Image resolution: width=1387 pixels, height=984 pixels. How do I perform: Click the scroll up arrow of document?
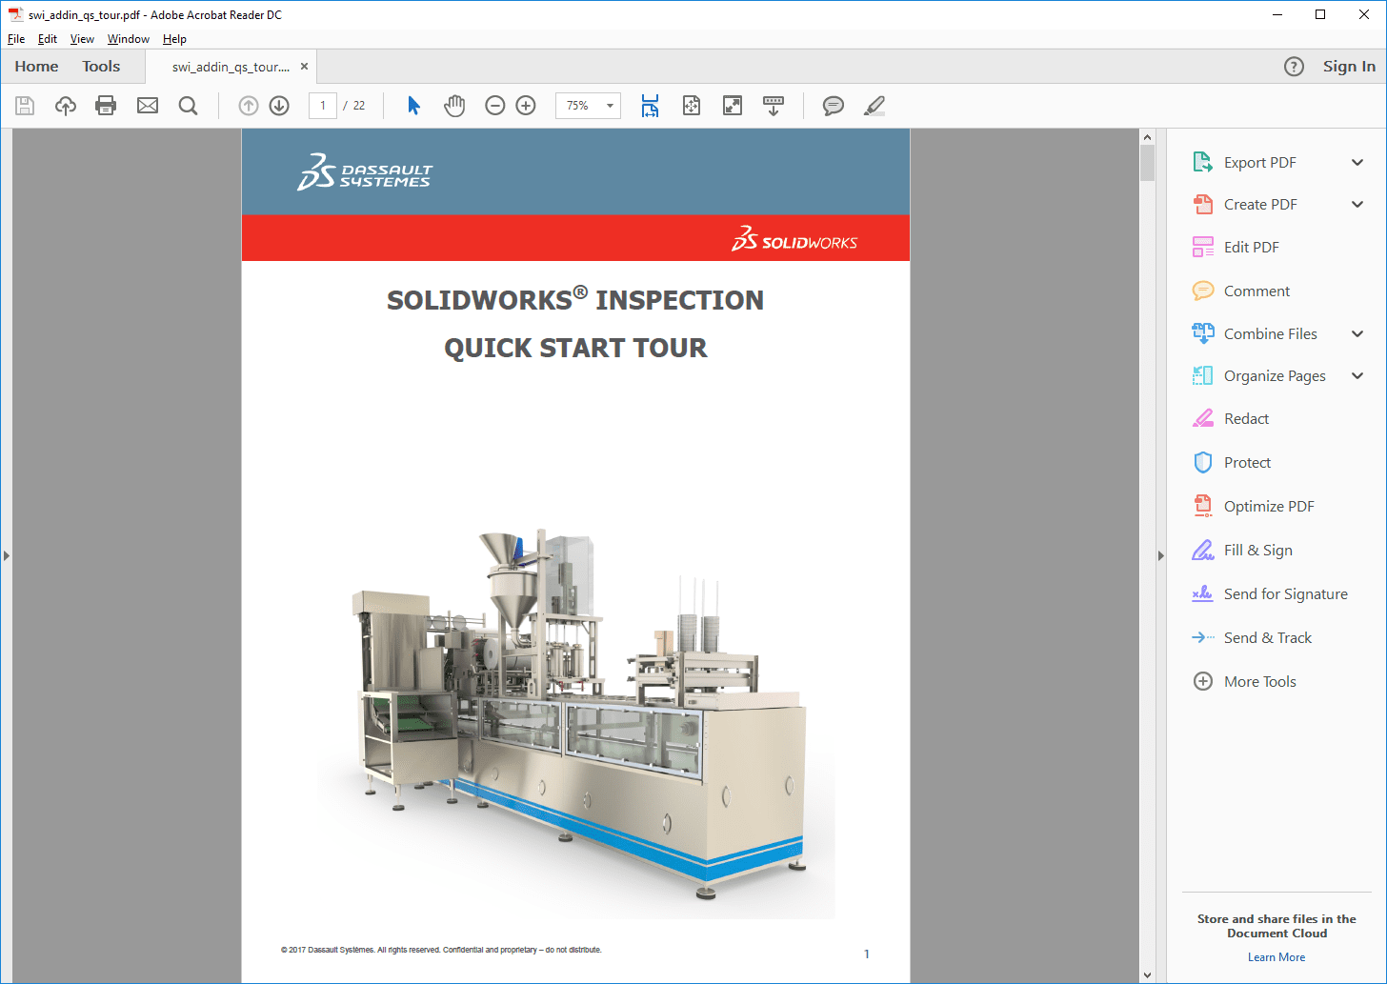tap(1147, 137)
